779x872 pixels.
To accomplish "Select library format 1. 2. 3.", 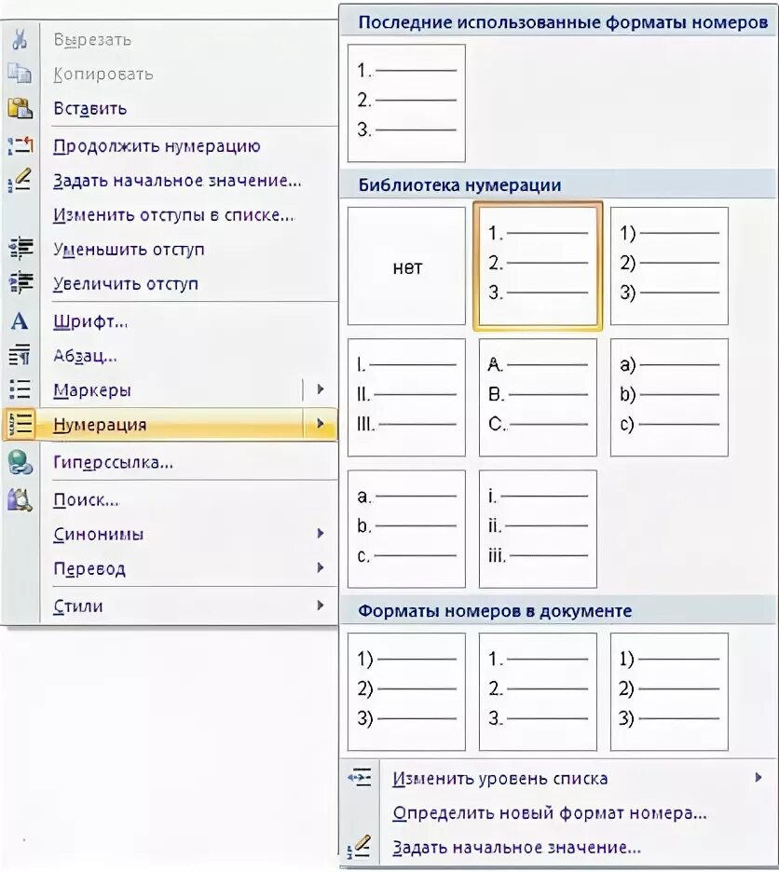I will [538, 266].
